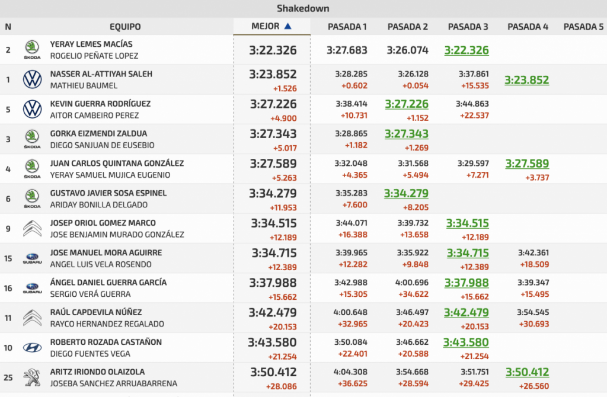
Task: Click Volkswagen logo beside Kevin Guerra Rodríguez
Action: pyautogui.click(x=32, y=109)
